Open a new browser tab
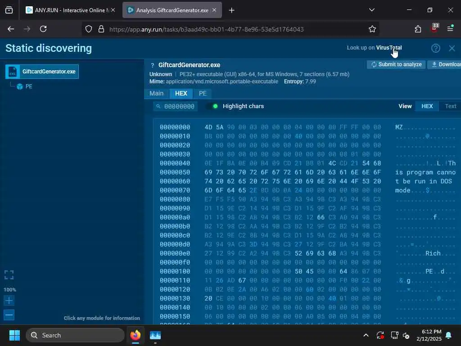 coord(232,10)
